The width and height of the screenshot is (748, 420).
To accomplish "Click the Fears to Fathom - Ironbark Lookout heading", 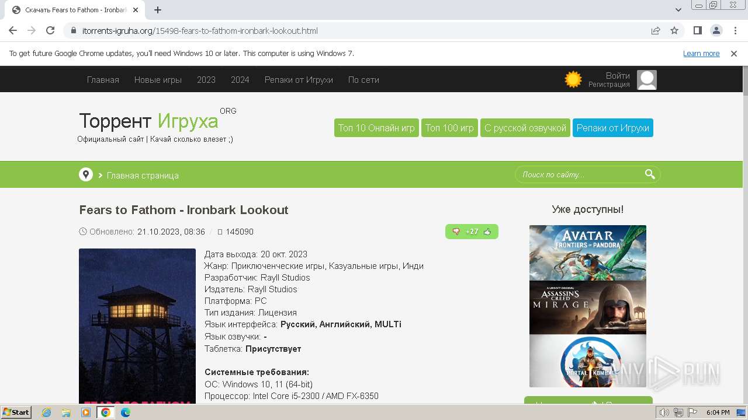I will [184, 210].
